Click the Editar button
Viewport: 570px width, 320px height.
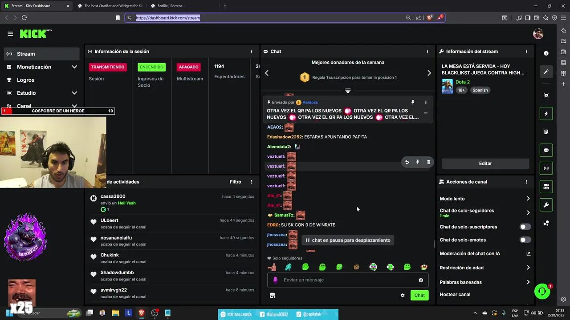[485, 164]
